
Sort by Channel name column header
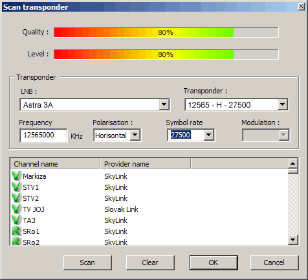(x=55, y=164)
